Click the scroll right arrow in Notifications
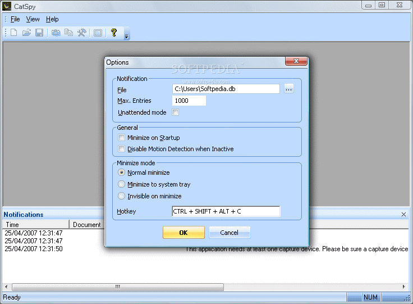Viewport: 413px width, 304px height. 404,287
